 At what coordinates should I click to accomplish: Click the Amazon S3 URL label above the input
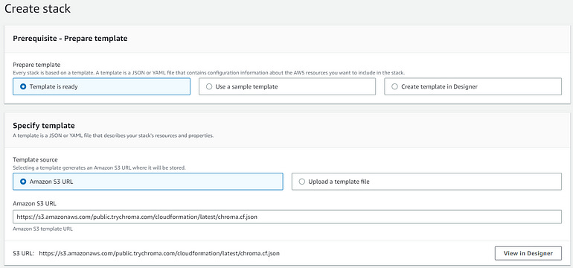pos(34,203)
